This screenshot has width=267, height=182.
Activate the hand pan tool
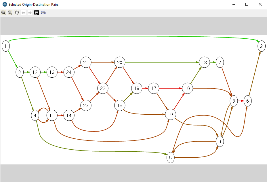(17, 13)
